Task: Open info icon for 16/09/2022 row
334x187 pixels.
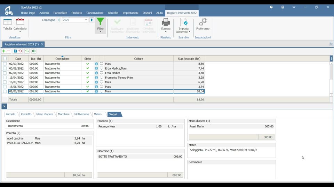Action: click(96, 82)
